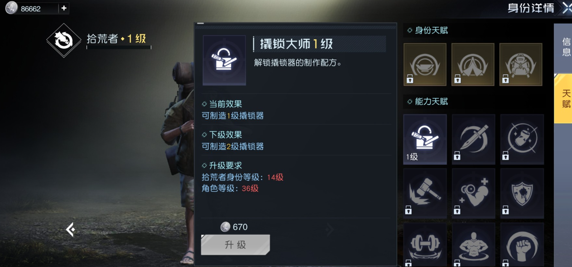
Task: Select the locked shield defense talent icon
Action: [x=522, y=193]
